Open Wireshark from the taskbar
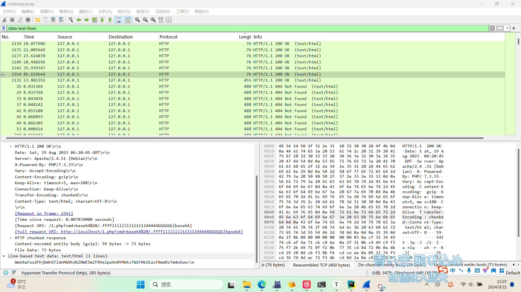 tap(366, 284)
